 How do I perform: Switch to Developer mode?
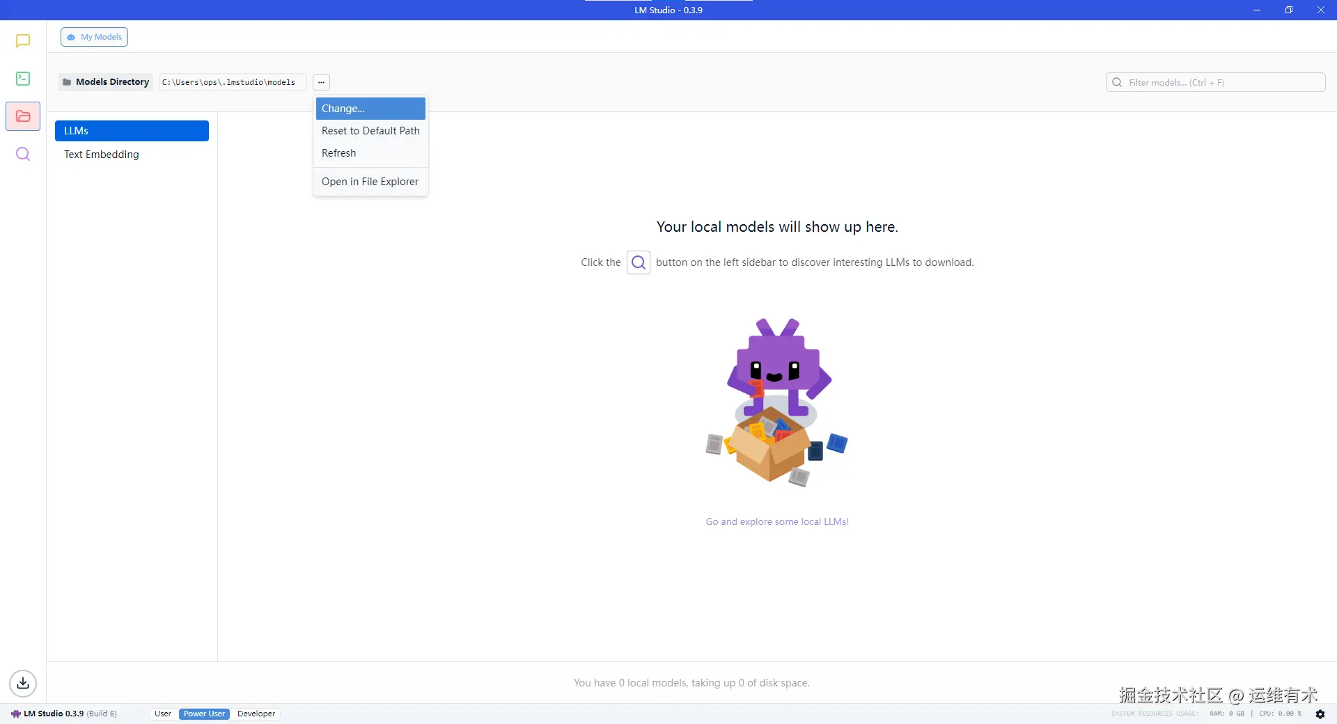[x=256, y=714]
